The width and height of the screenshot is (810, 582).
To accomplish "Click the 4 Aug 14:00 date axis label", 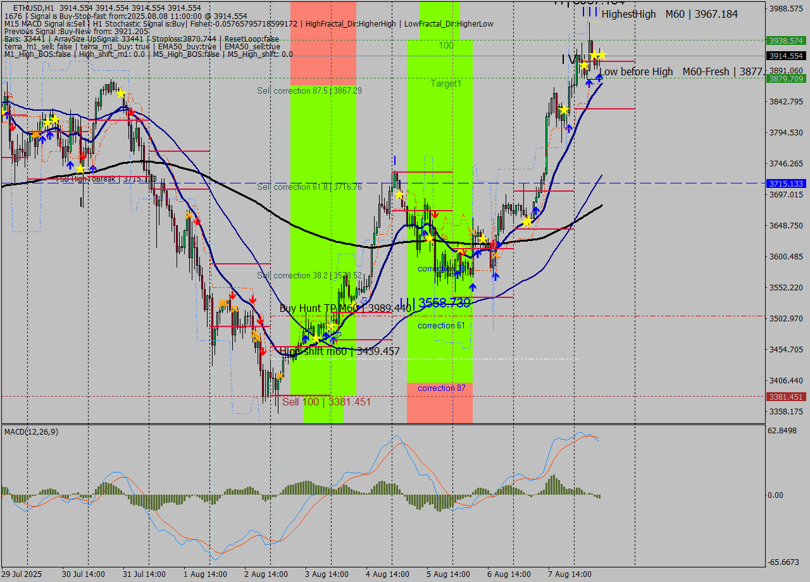I will [x=386, y=574].
